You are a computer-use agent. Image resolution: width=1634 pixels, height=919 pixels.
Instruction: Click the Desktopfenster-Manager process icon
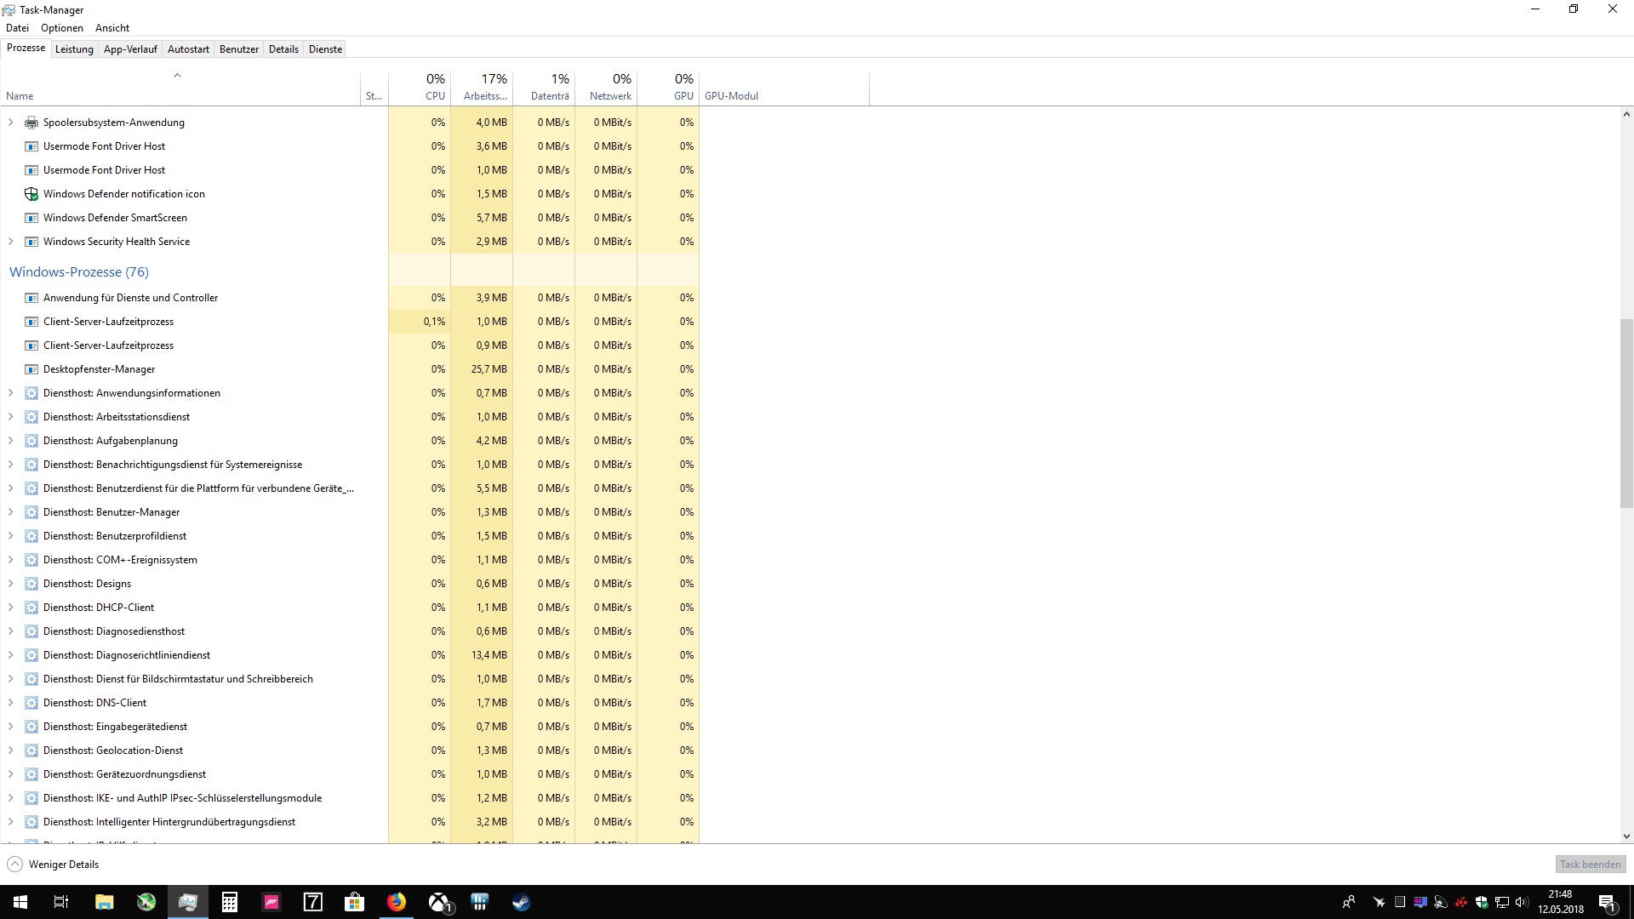point(31,369)
